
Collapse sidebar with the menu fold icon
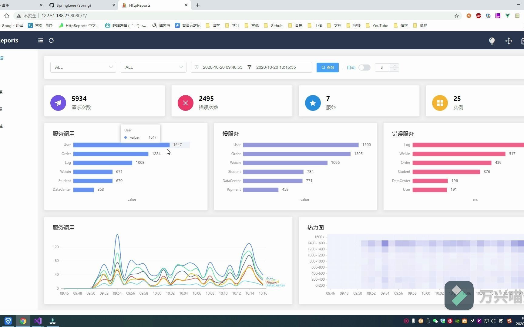coord(41,40)
